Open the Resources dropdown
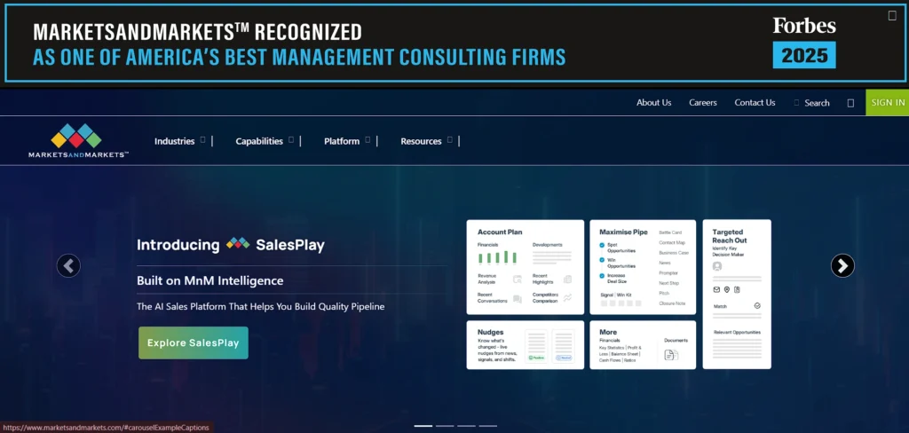909x433 pixels. click(x=426, y=141)
